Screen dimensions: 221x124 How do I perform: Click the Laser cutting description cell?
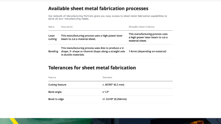92,38
